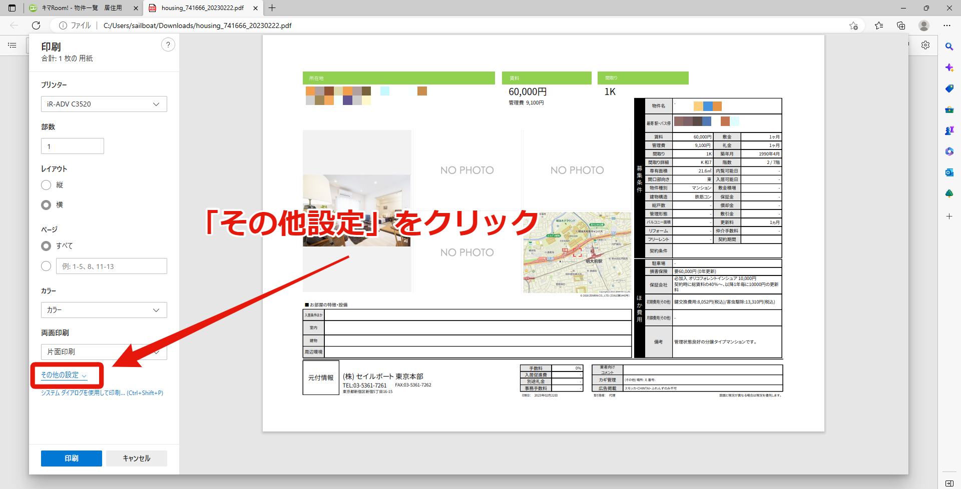
Task: Click 合計: 1 枚の用紙 text
Action: [x=67, y=58]
